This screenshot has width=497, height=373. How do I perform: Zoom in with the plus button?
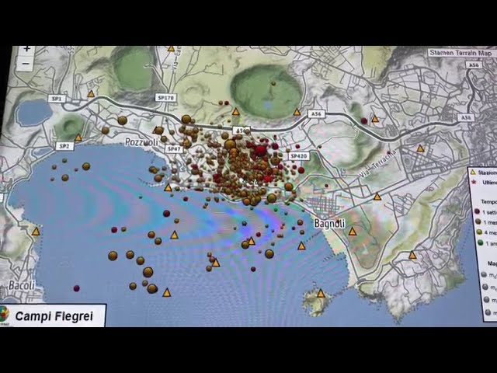pos(26,49)
